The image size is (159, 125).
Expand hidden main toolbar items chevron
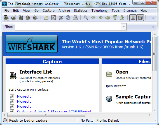(x=153, y=18)
